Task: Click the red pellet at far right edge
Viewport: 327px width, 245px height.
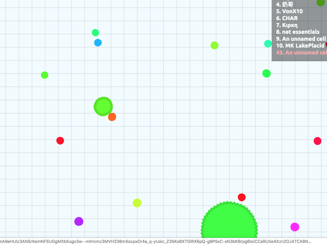Action: click(317, 141)
